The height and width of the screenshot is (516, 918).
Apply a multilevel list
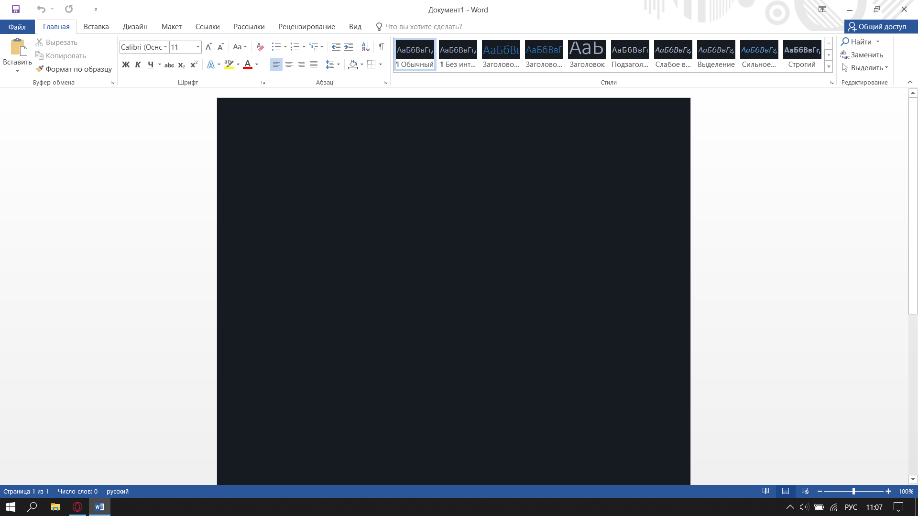coord(314,47)
